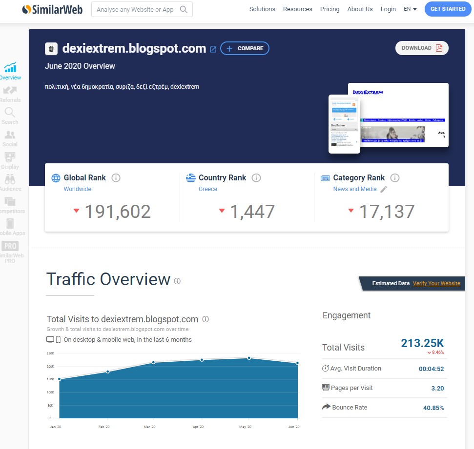Click the Greece link under Country Rank
Screen dimensions: 474x449
207,189
